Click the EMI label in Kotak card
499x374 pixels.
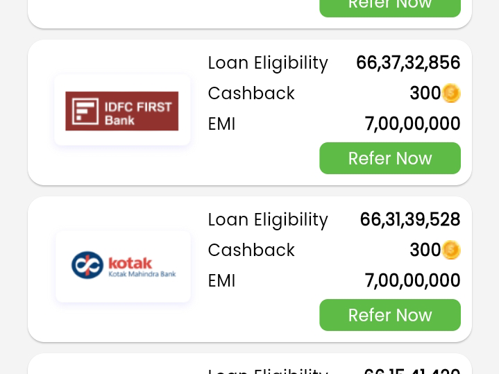click(221, 281)
